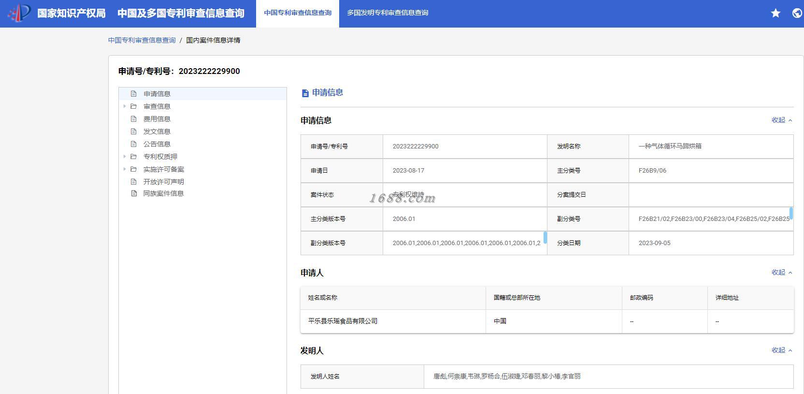The height and width of the screenshot is (394, 804).
Task: Click 中国及多国专利审查信息查询 header title
Action: pyautogui.click(x=181, y=14)
